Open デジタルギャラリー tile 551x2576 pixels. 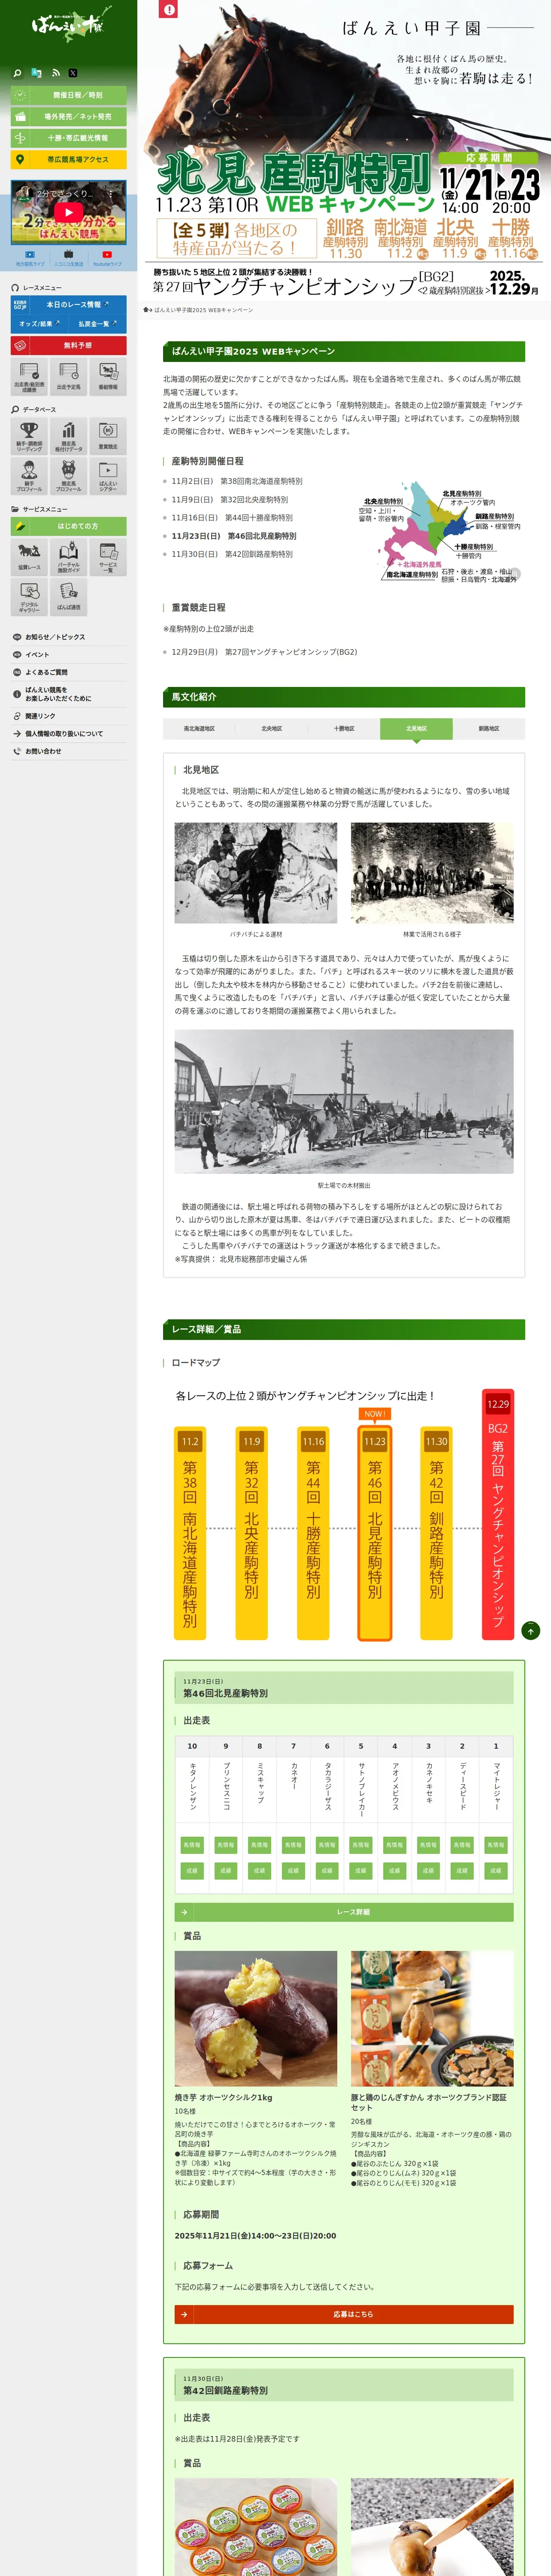[x=29, y=597]
